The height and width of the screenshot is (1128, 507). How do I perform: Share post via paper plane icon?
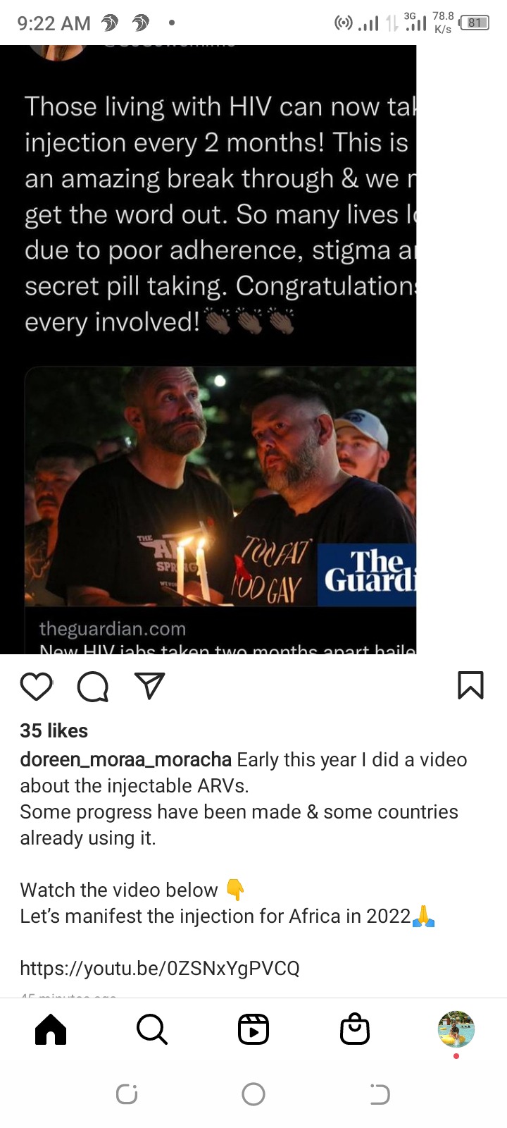click(149, 685)
